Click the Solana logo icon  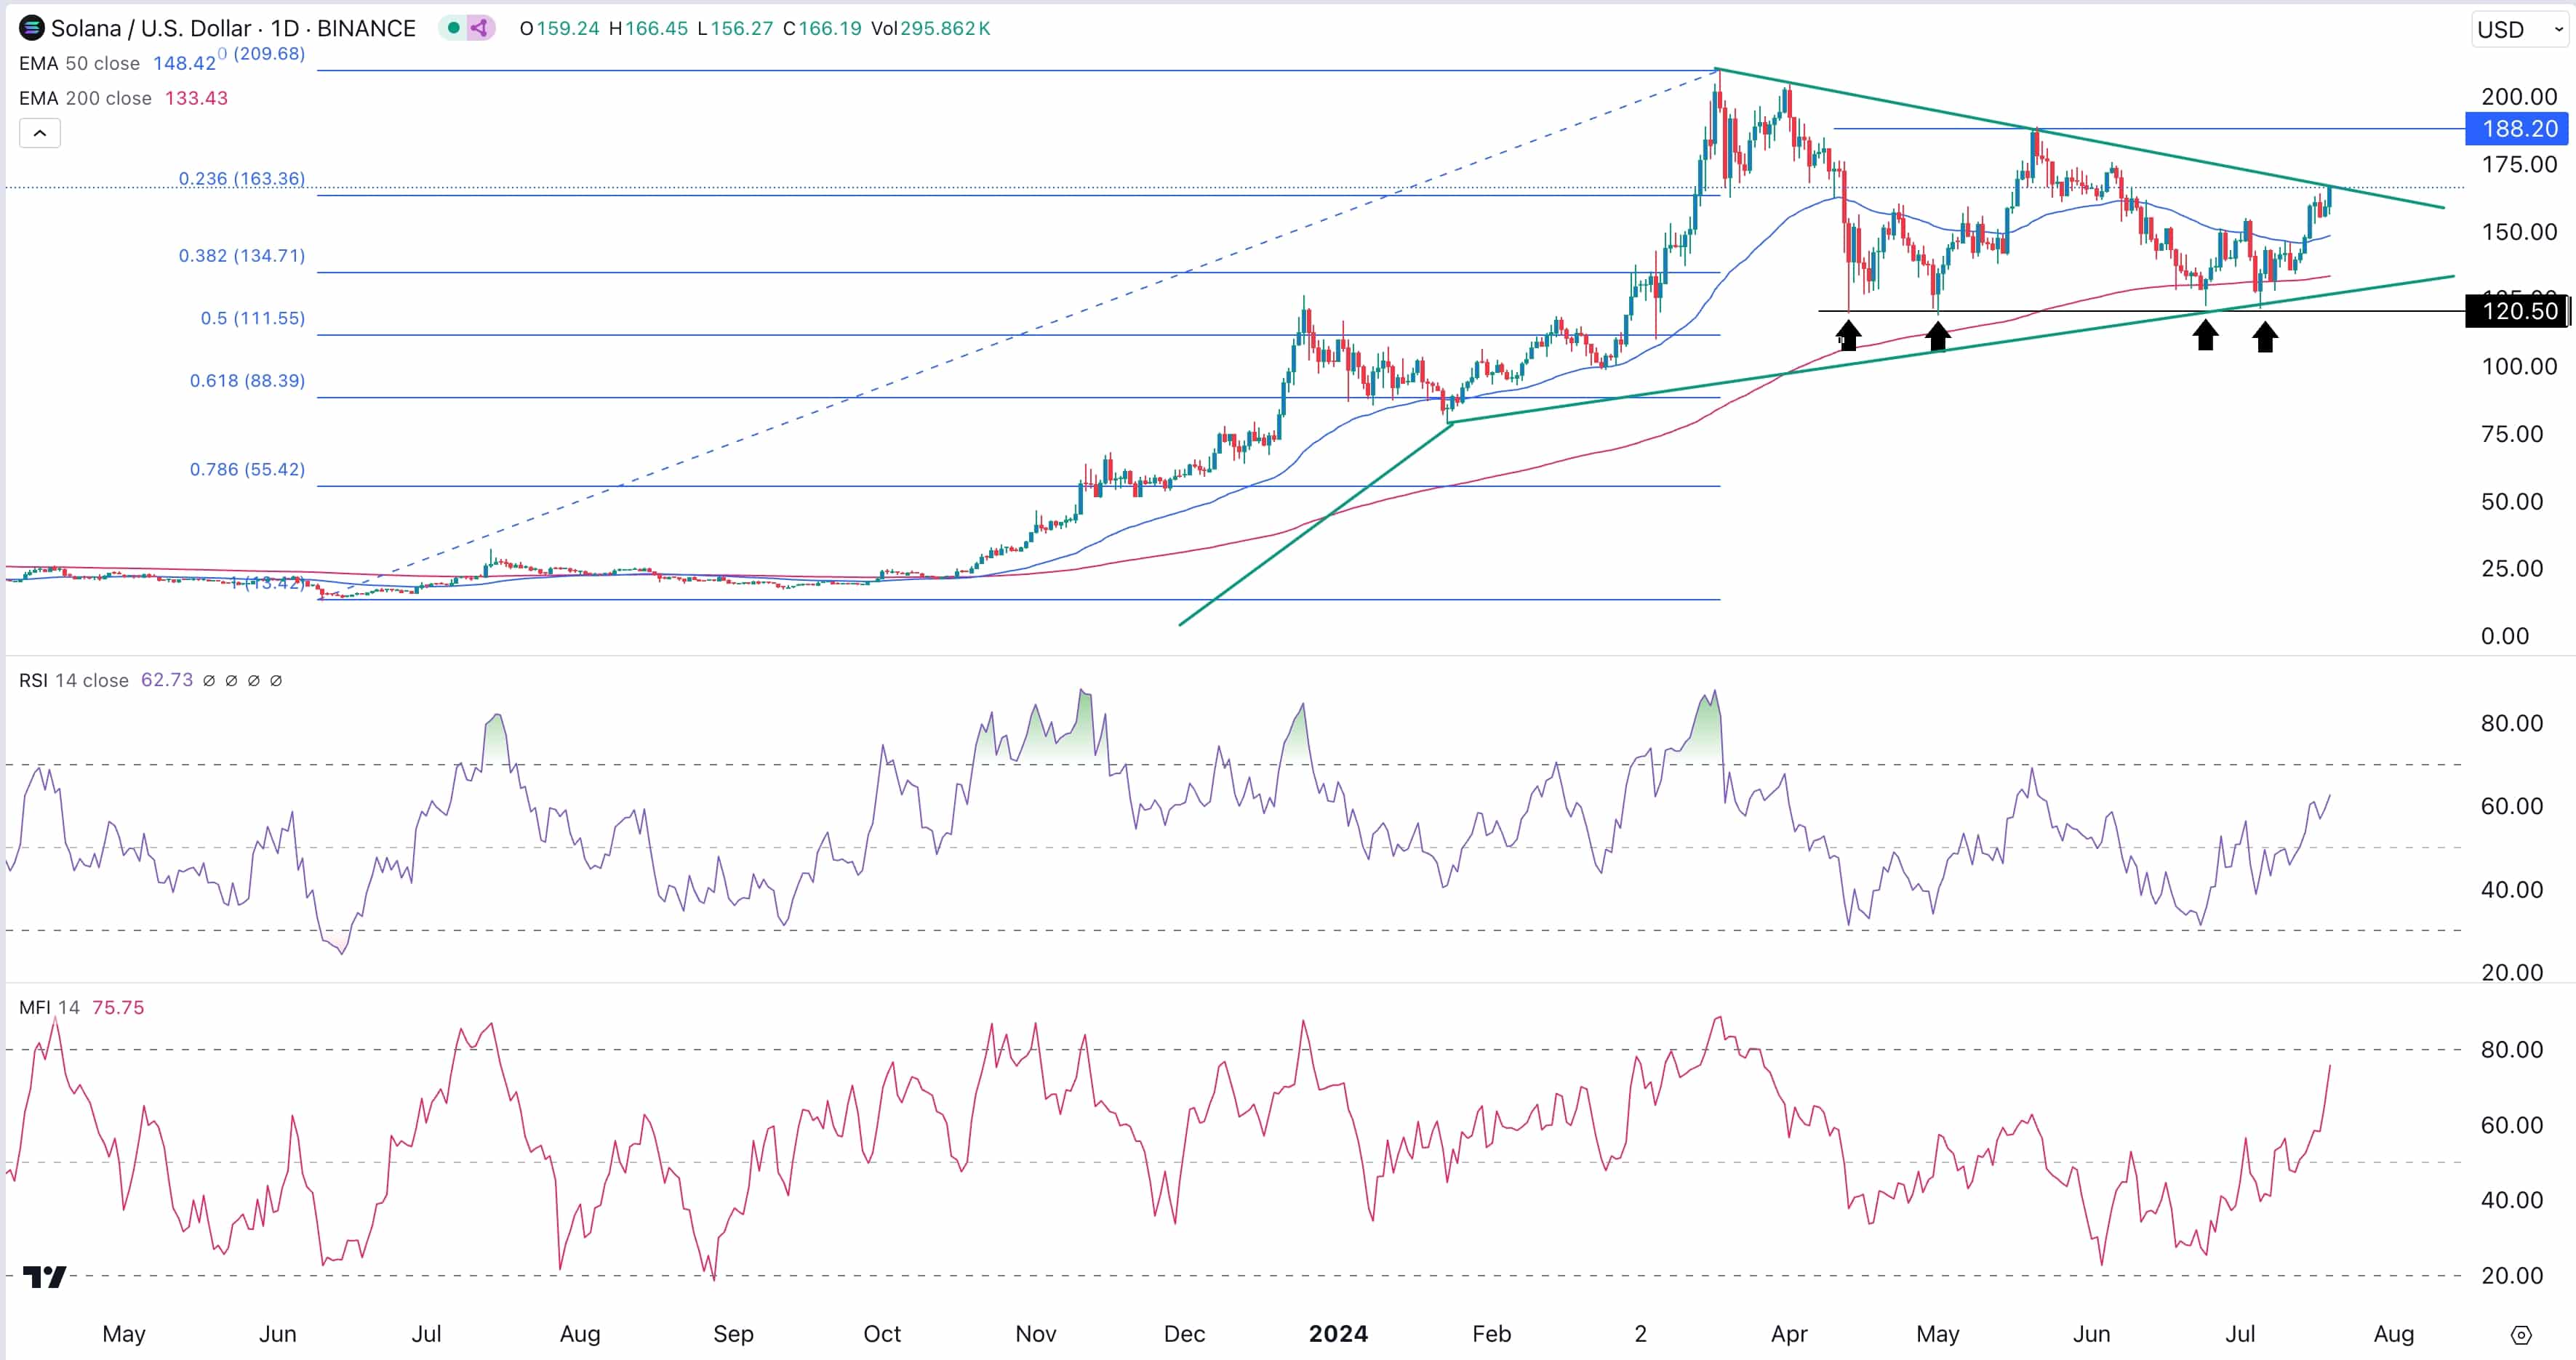[x=32, y=28]
